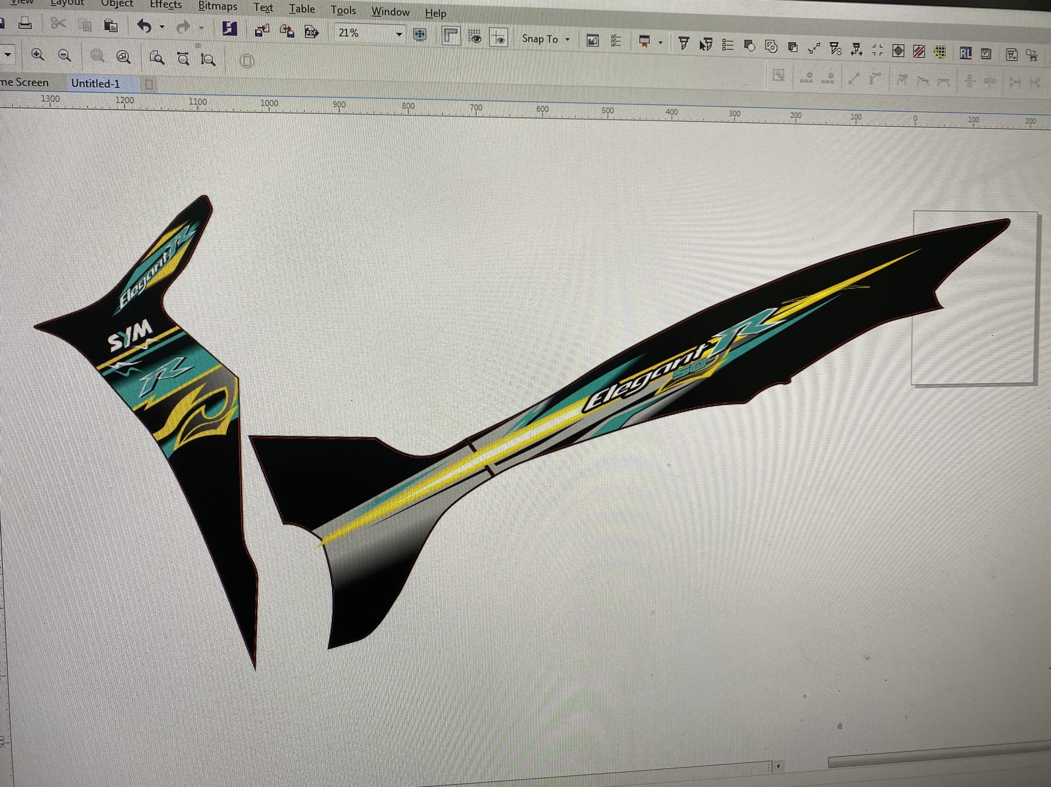The image size is (1051, 787).
Task: Click the Zoom to Page Height icon
Action: (208, 59)
